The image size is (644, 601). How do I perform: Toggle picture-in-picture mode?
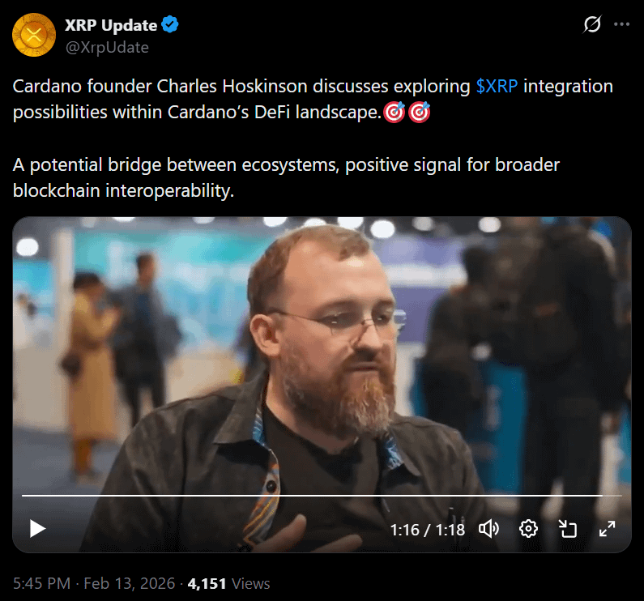coord(568,529)
